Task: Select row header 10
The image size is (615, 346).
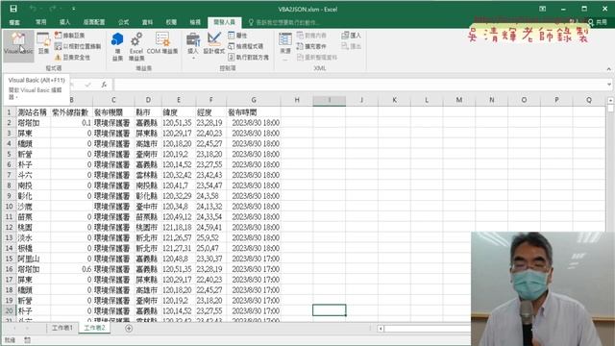Action: 9,207
